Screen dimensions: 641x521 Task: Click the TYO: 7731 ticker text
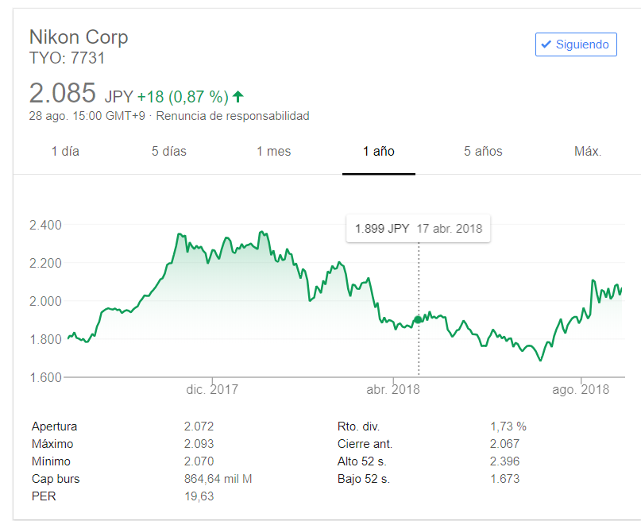pos(67,58)
